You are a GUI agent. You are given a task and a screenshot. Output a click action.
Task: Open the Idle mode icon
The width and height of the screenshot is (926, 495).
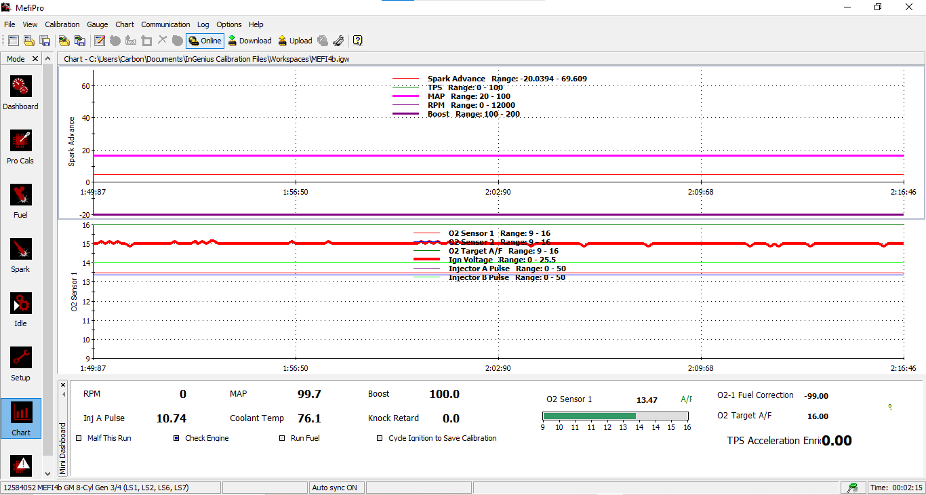pos(20,304)
